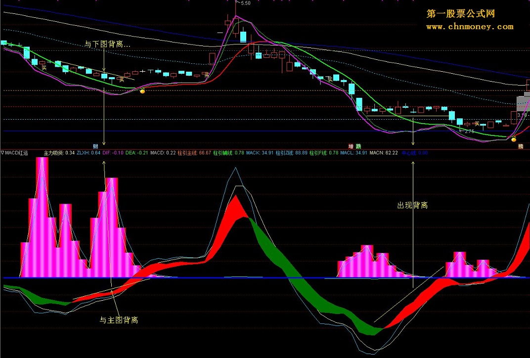Select the 与下图背离... annotation text
This screenshot has width=530, height=358.
107,44
